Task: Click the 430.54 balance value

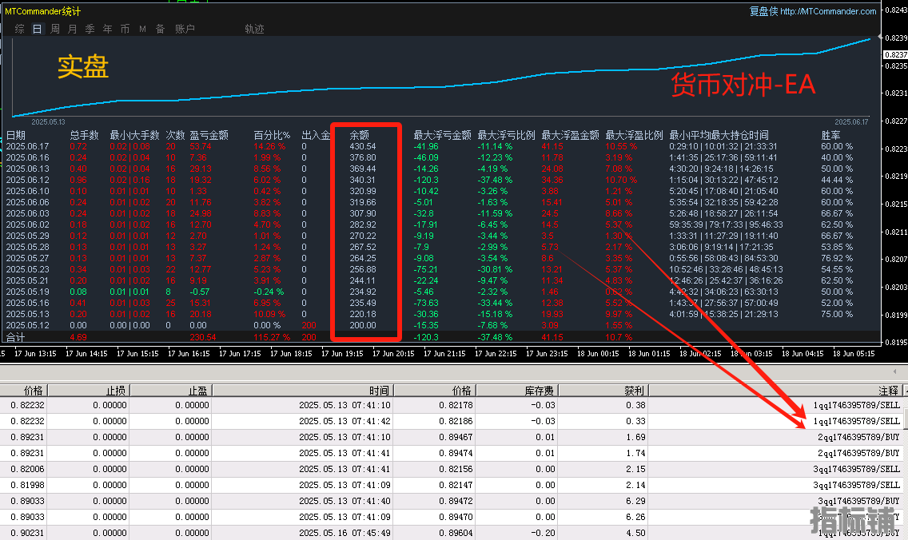Action: click(x=363, y=146)
